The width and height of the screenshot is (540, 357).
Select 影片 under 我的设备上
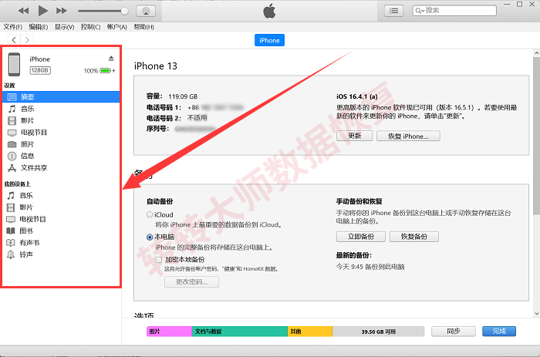click(x=61, y=207)
